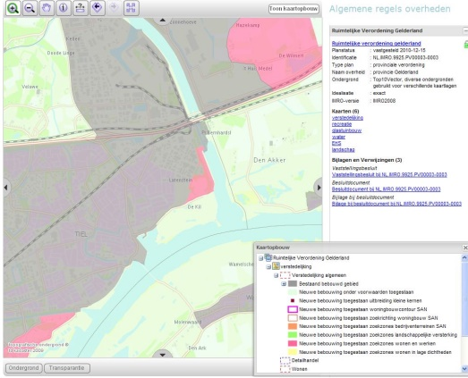
Task: Collapse the verstedelijking tree node
Action: tap(268, 267)
